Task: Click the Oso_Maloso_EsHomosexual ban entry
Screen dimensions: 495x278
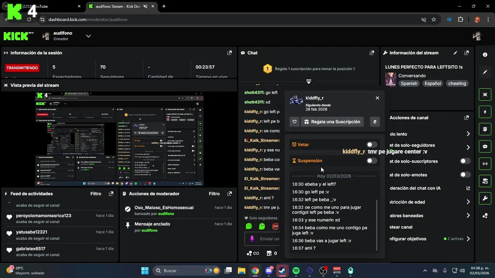Action: [178, 210]
